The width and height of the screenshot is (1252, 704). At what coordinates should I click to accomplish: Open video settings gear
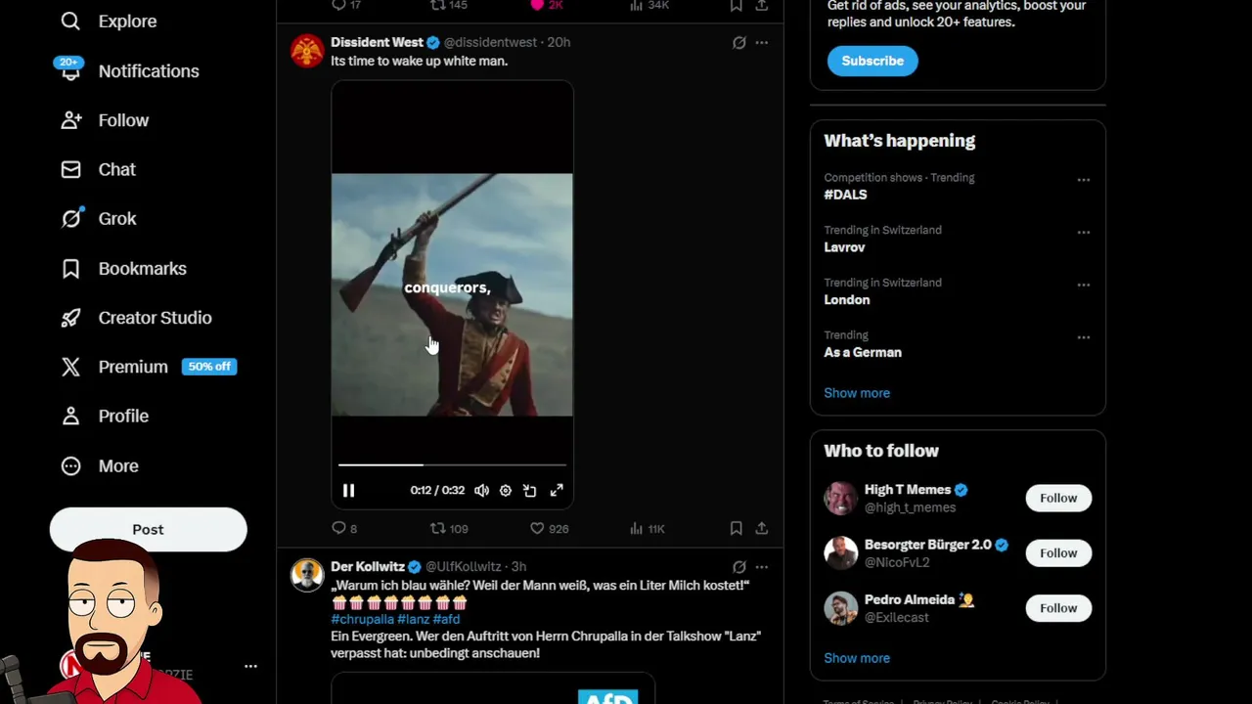[506, 491]
